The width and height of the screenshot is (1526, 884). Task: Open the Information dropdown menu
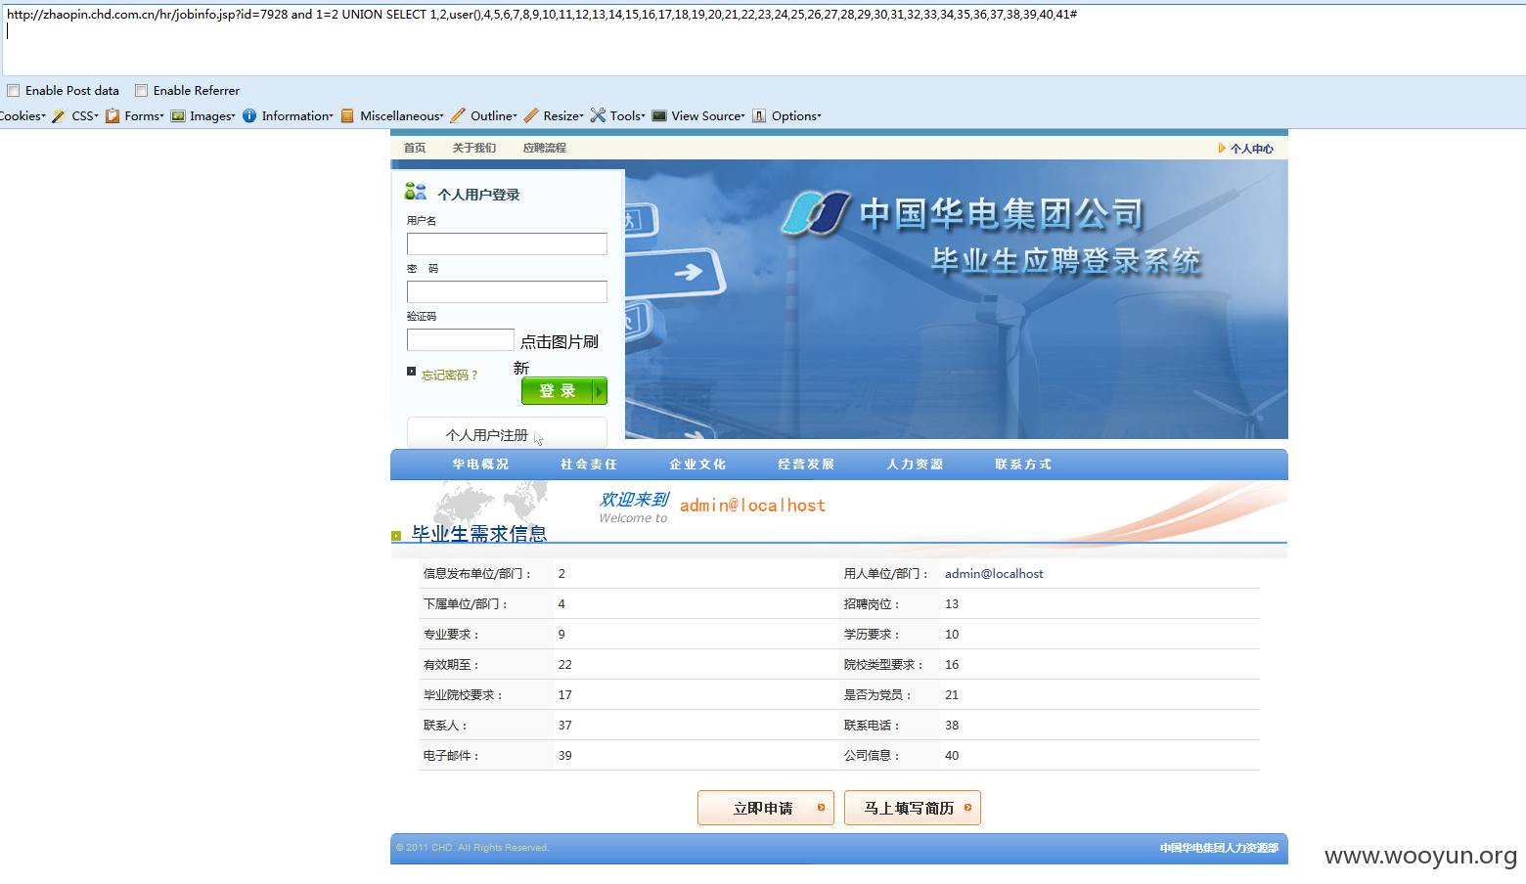pos(297,116)
